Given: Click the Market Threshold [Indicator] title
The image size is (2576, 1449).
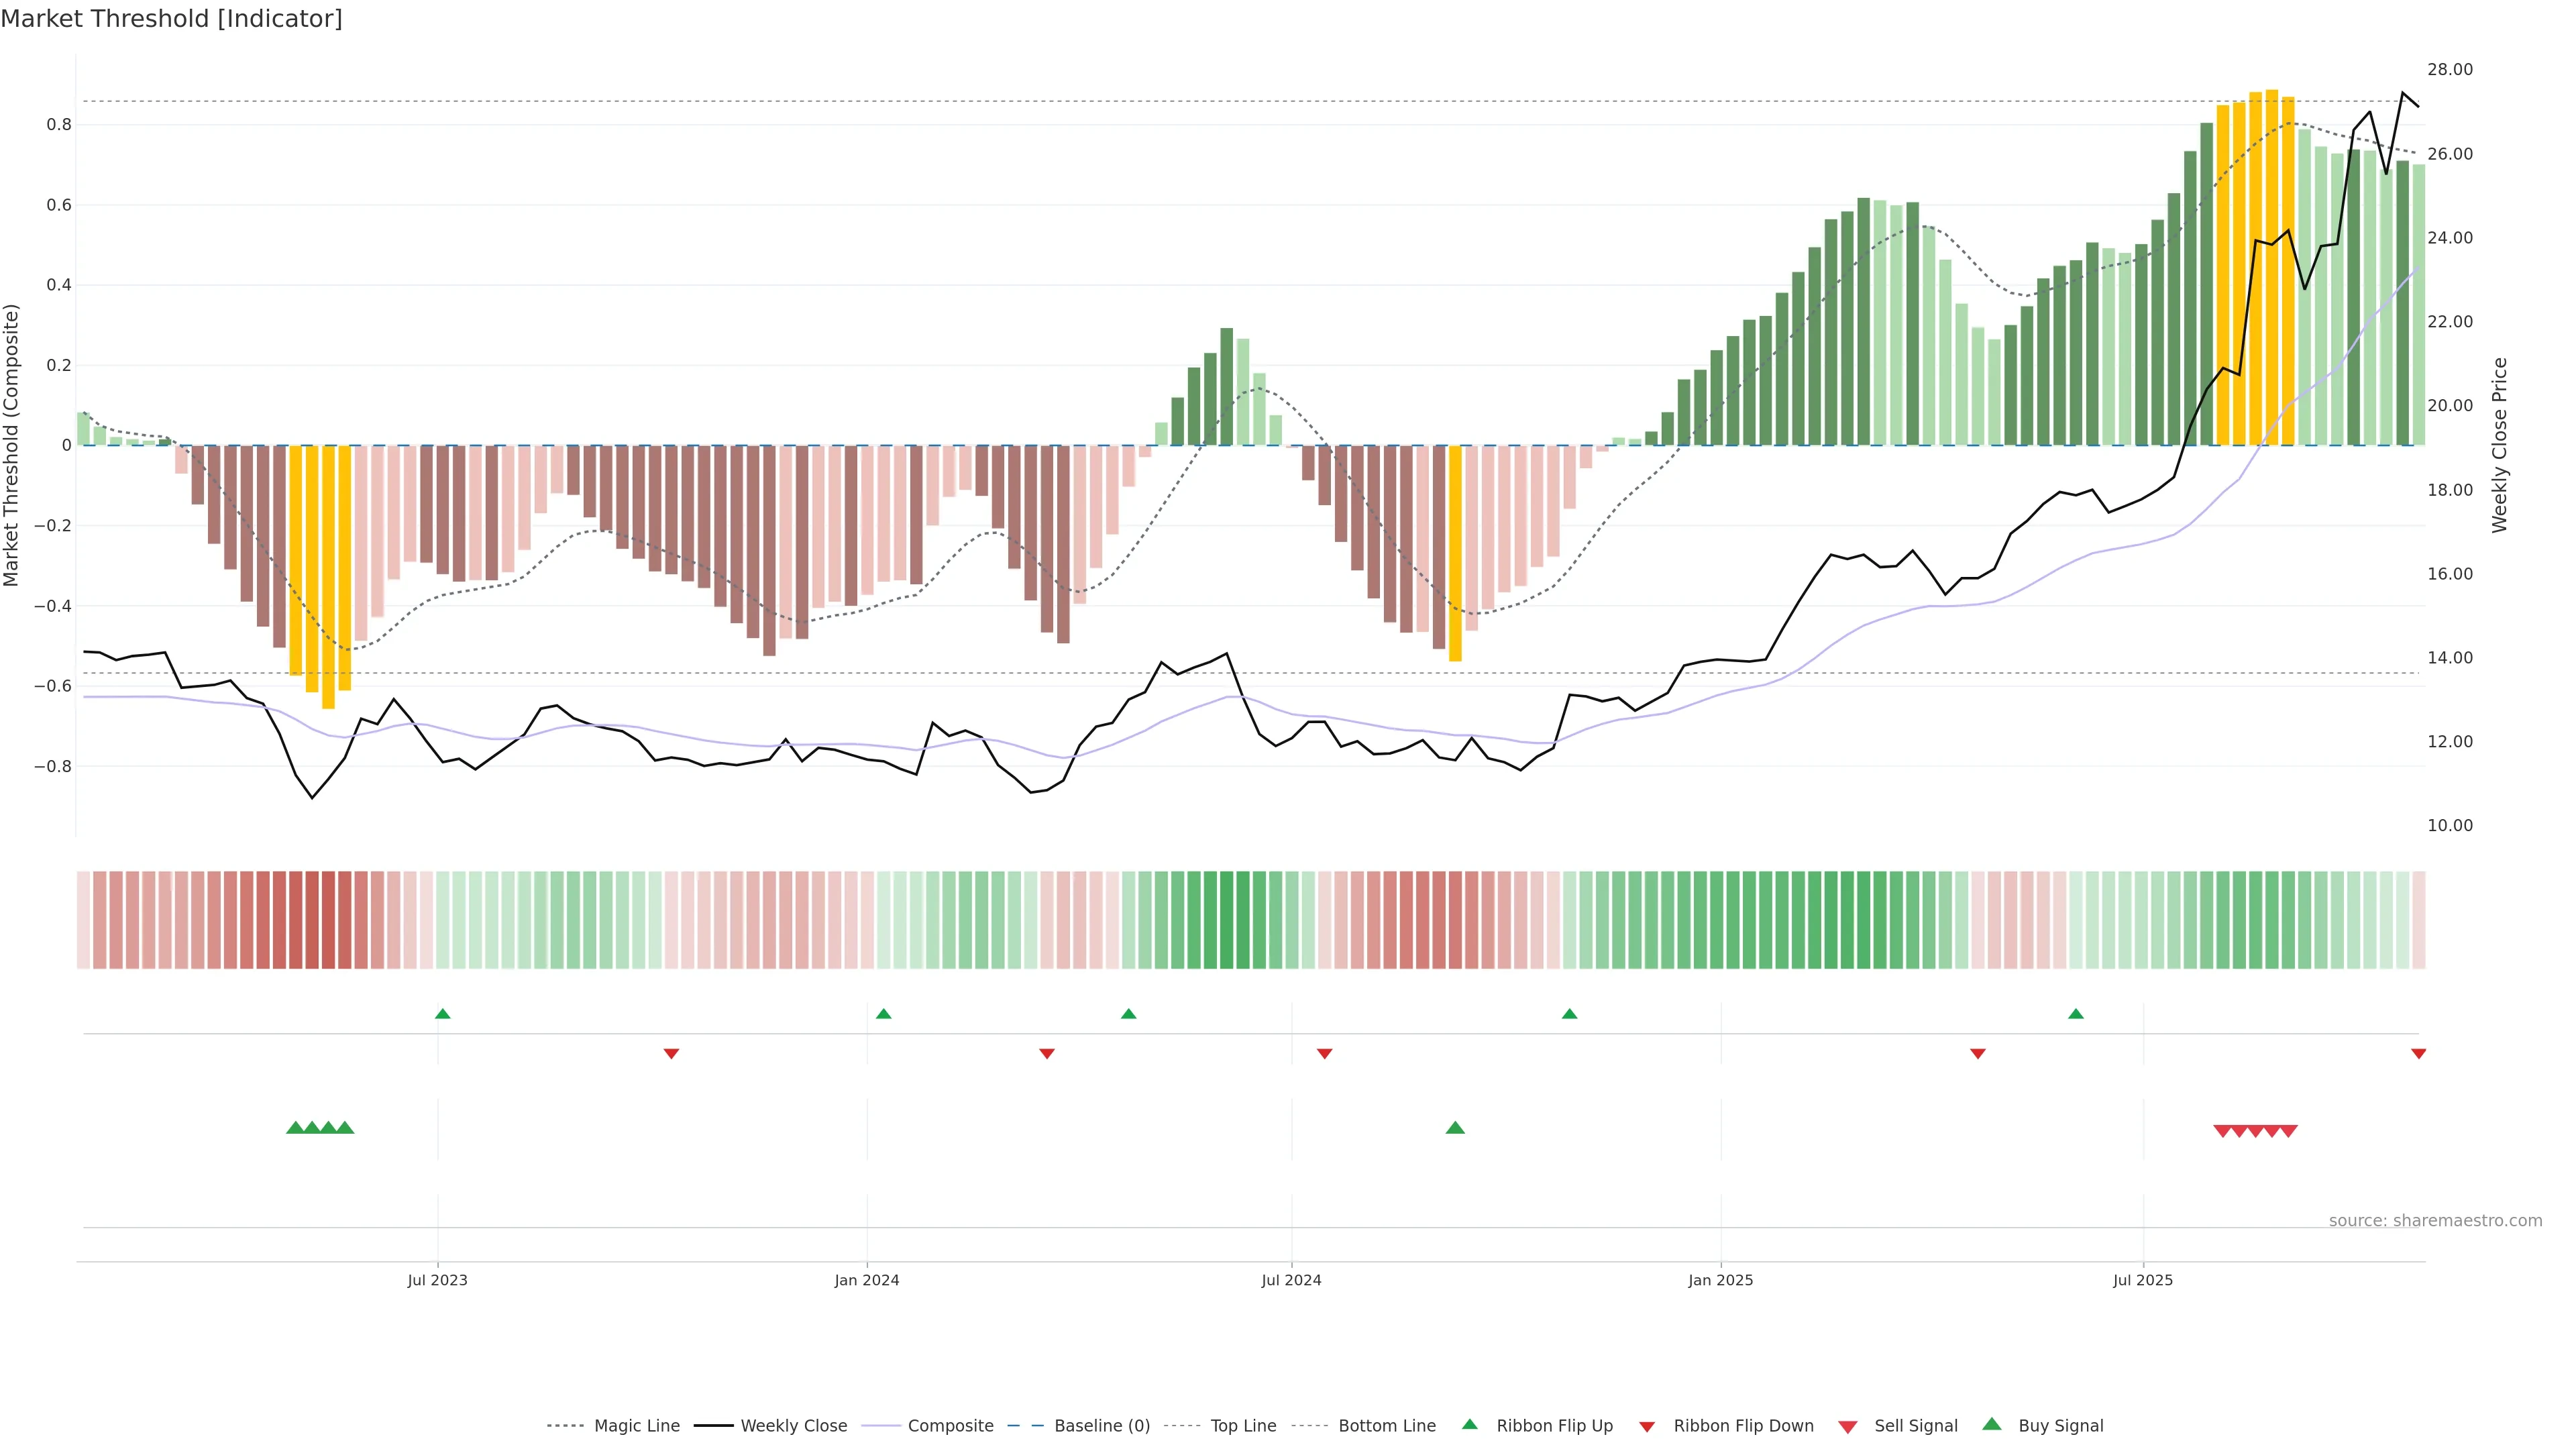Looking at the screenshot, I should coord(171,19).
